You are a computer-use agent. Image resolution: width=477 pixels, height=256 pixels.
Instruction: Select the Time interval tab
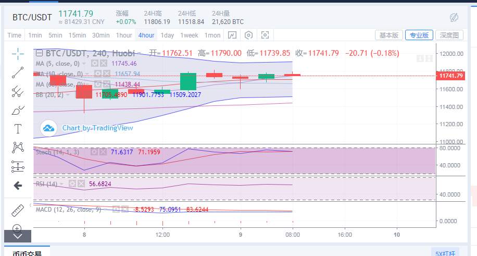click(14, 35)
